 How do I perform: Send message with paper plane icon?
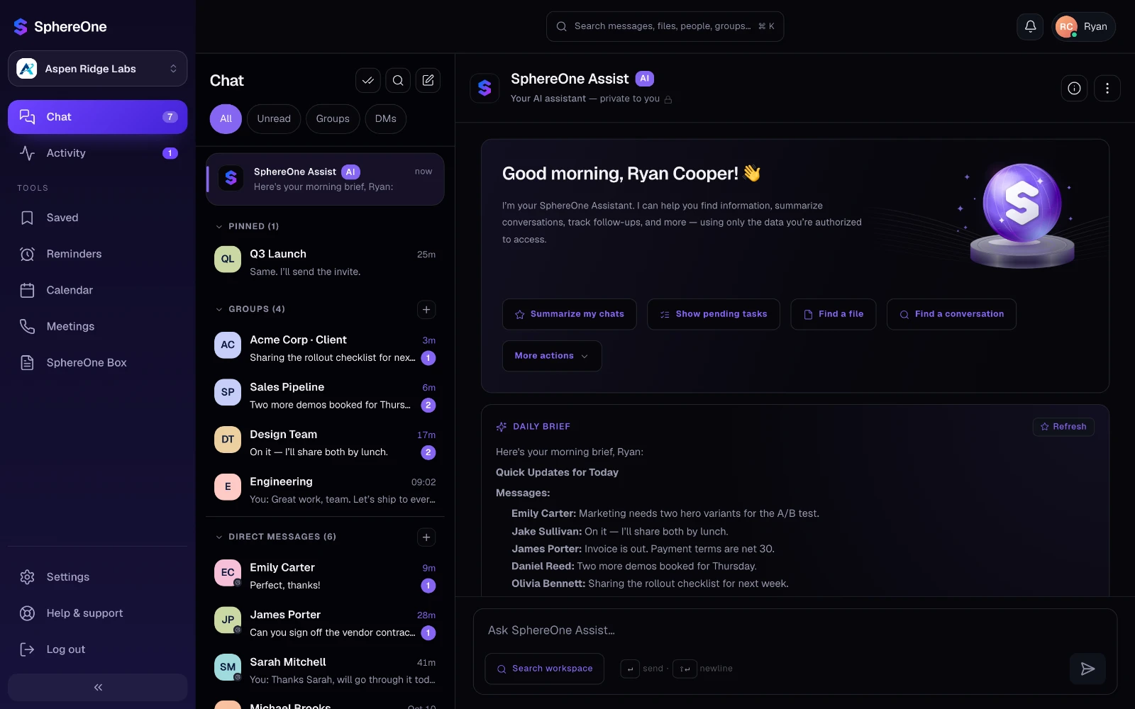1087,669
